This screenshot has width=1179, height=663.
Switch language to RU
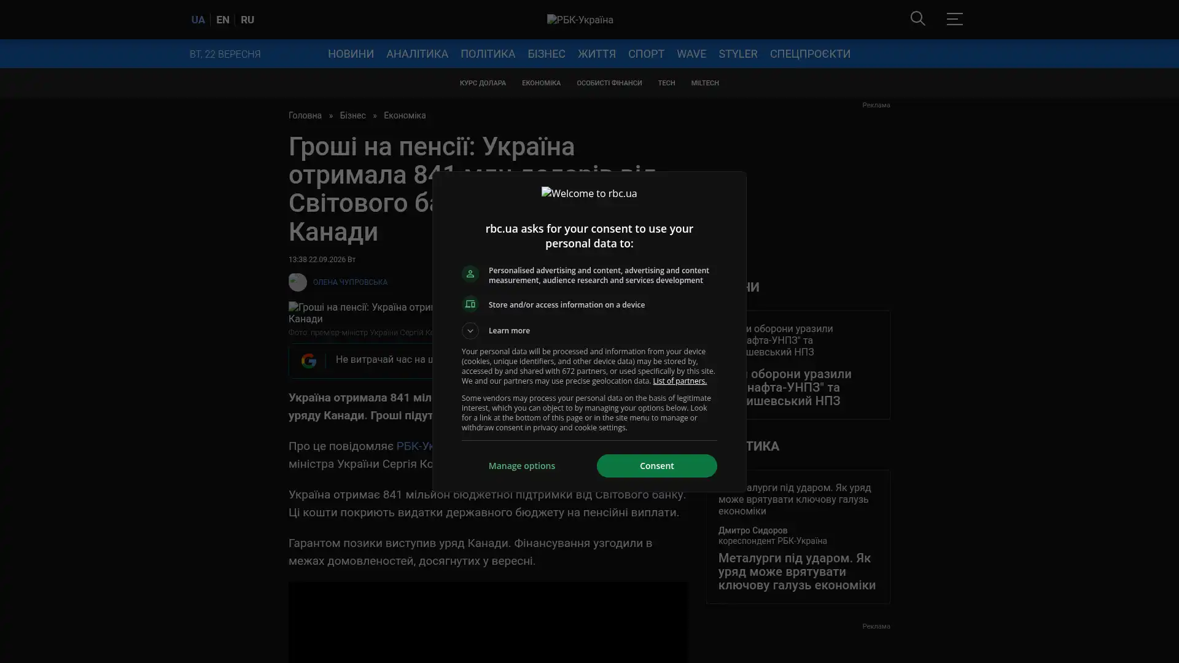pos(247,20)
